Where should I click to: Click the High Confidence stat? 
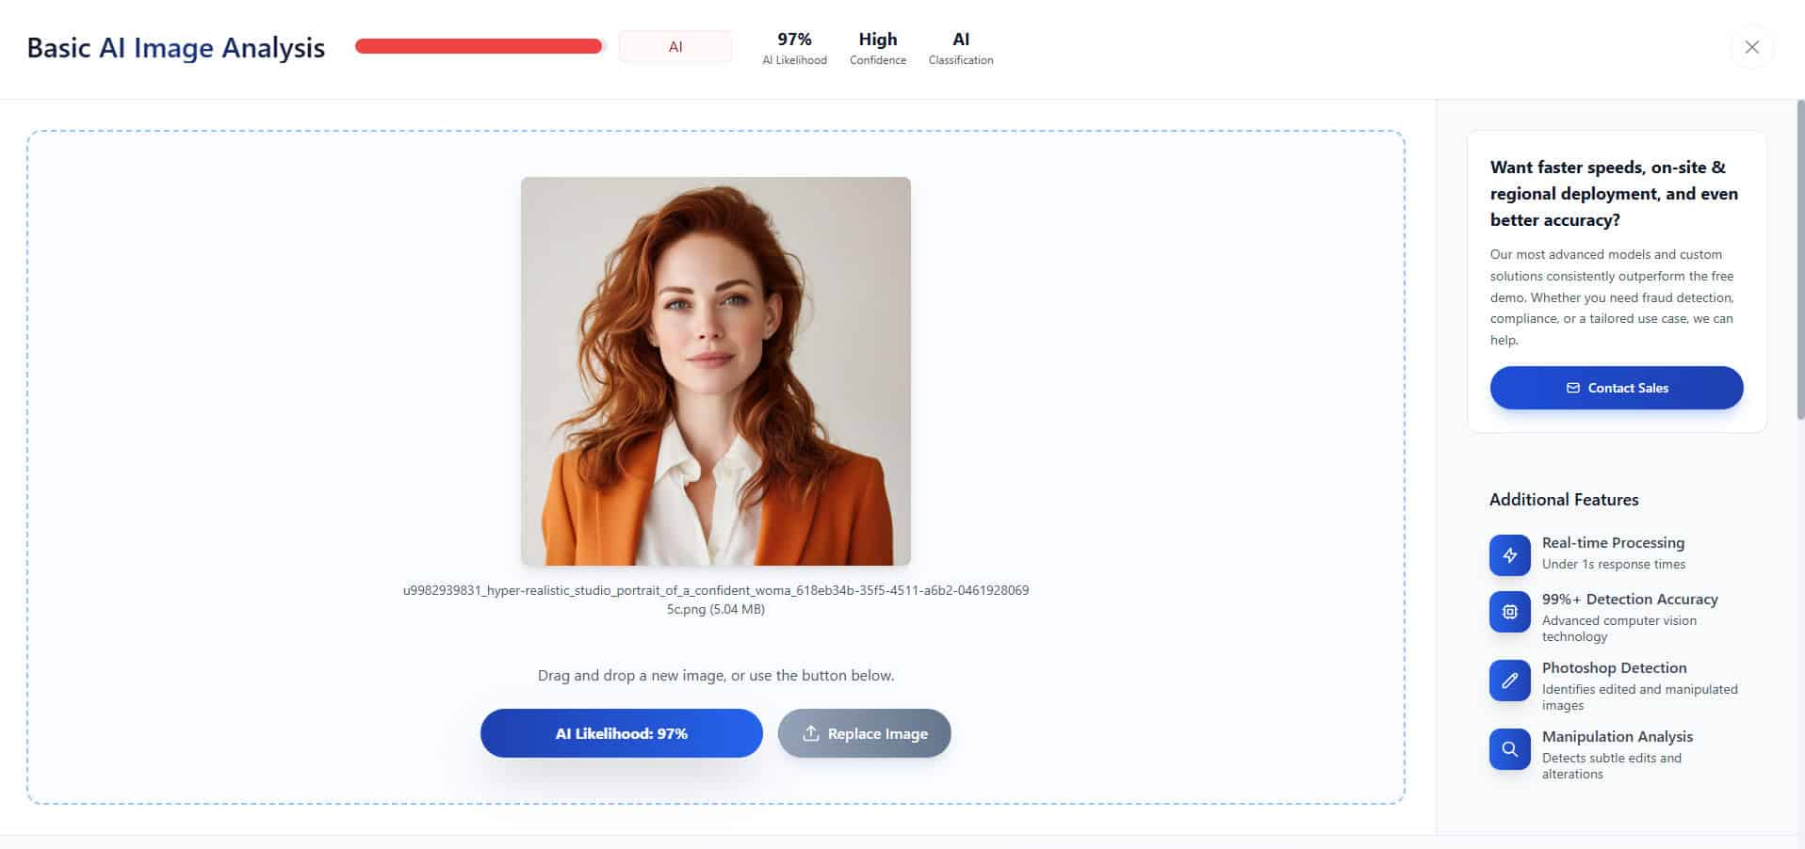coord(877,48)
